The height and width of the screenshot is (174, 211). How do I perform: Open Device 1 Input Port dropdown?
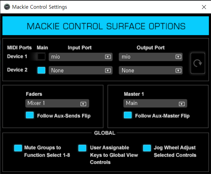[80, 57]
